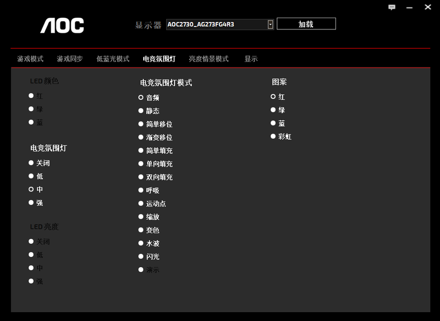Select 蓝 under 图案
The image size is (440, 321).
tap(273, 123)
